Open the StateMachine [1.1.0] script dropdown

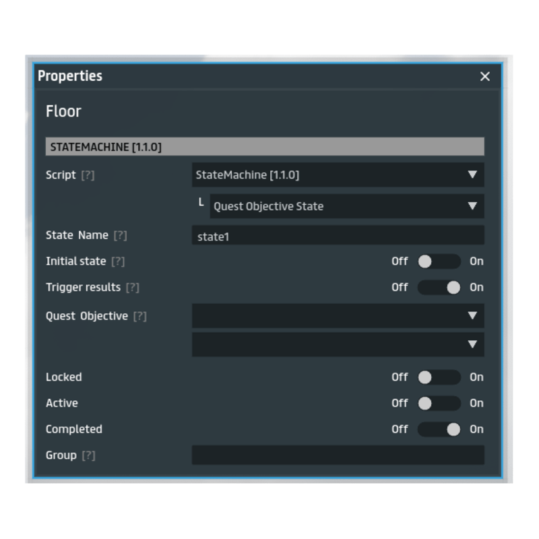(338, 175)
